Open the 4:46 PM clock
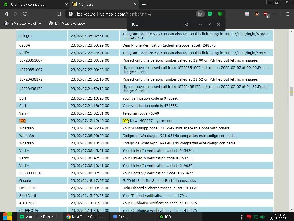Viewport: 294px width, 221px height. [x=278, y=217]
